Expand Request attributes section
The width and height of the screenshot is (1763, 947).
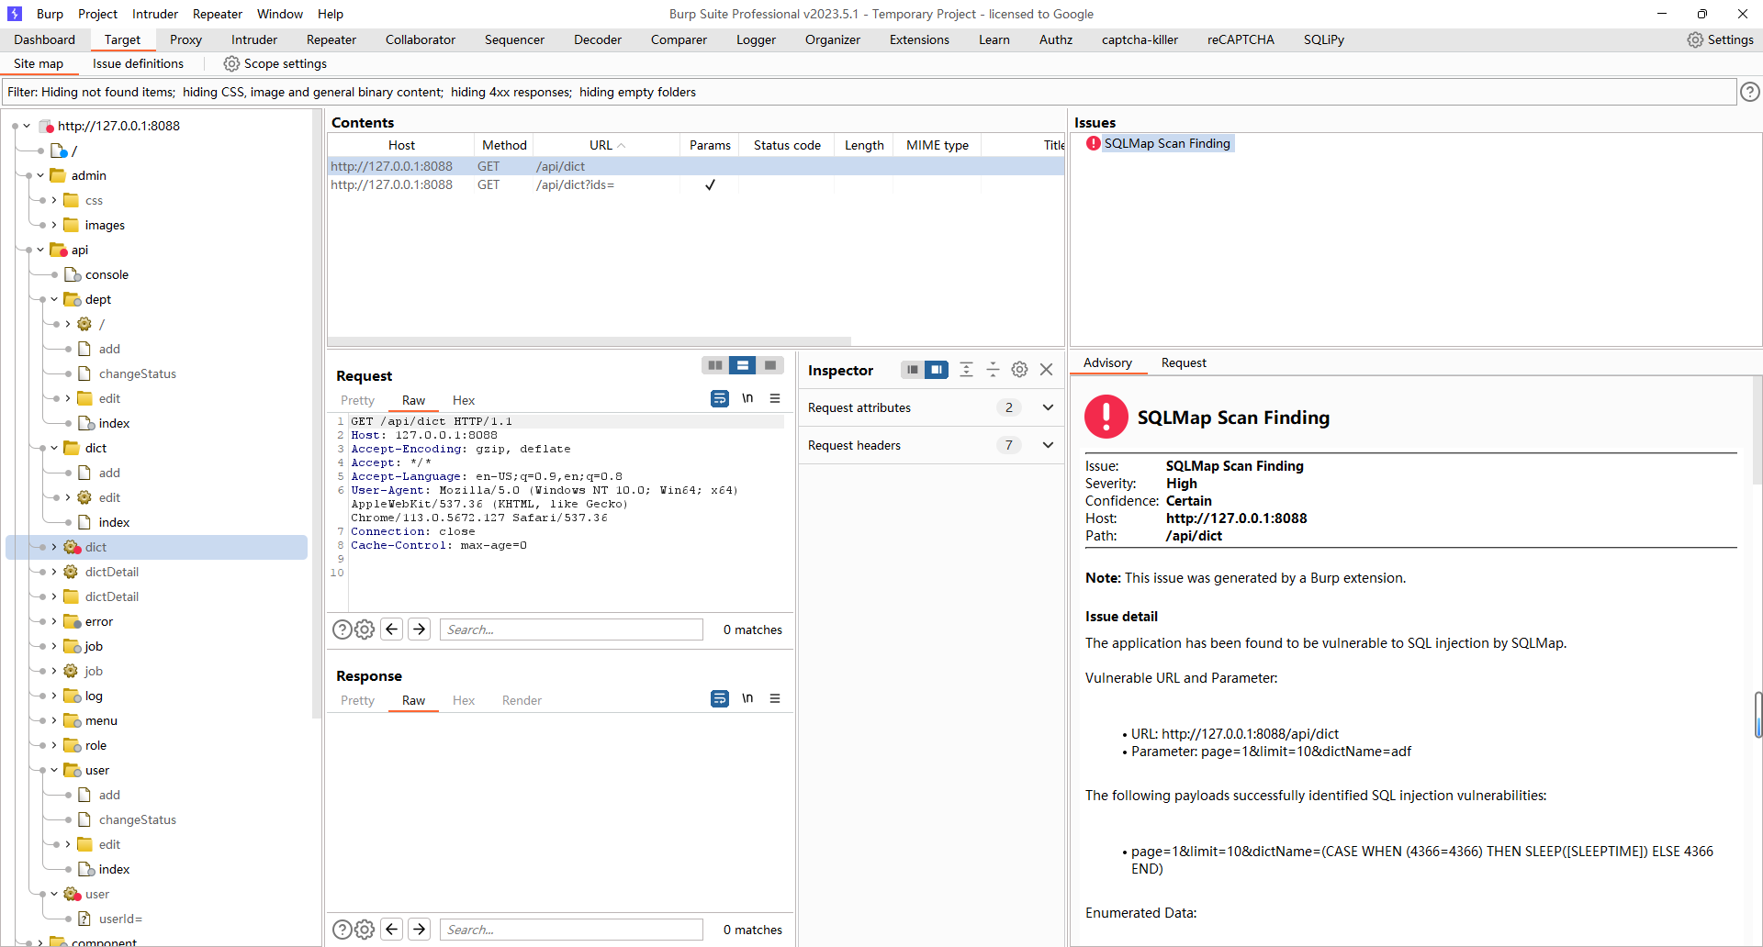coord(1048,407)
